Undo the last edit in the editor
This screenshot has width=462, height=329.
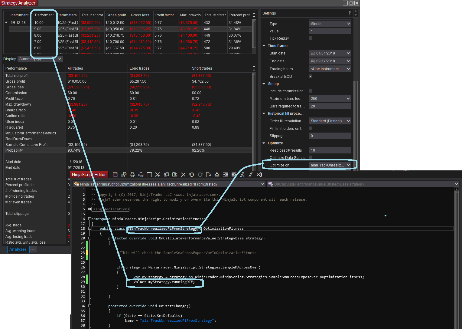tap(192, 175)
